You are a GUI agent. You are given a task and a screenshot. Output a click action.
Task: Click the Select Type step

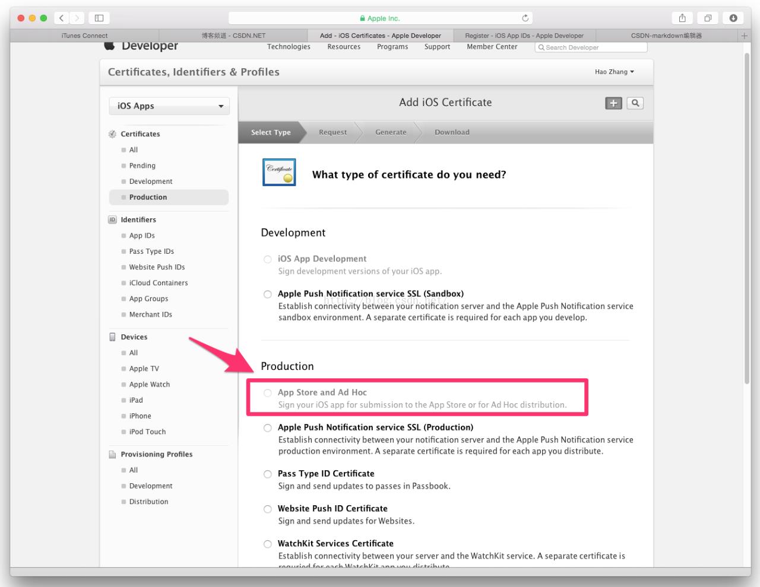271,132
